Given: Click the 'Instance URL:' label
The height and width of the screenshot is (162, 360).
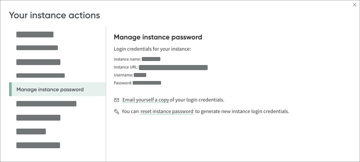Looking at the screenshot, I should [126, 67].
